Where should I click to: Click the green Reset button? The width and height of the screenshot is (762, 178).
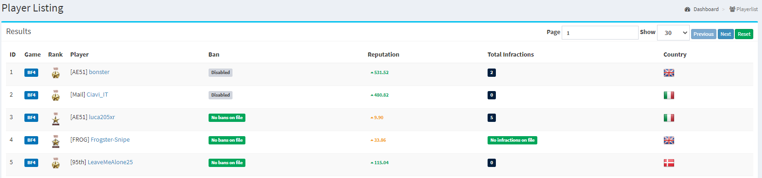pyautogui.click(x=744, y=34)
